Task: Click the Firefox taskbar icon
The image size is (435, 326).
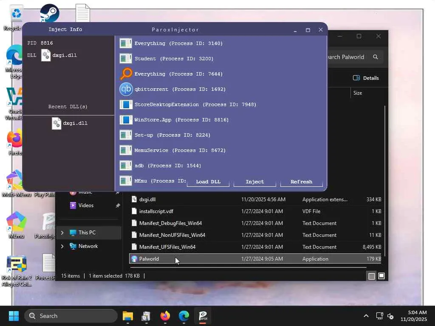Action: (165, 316)
